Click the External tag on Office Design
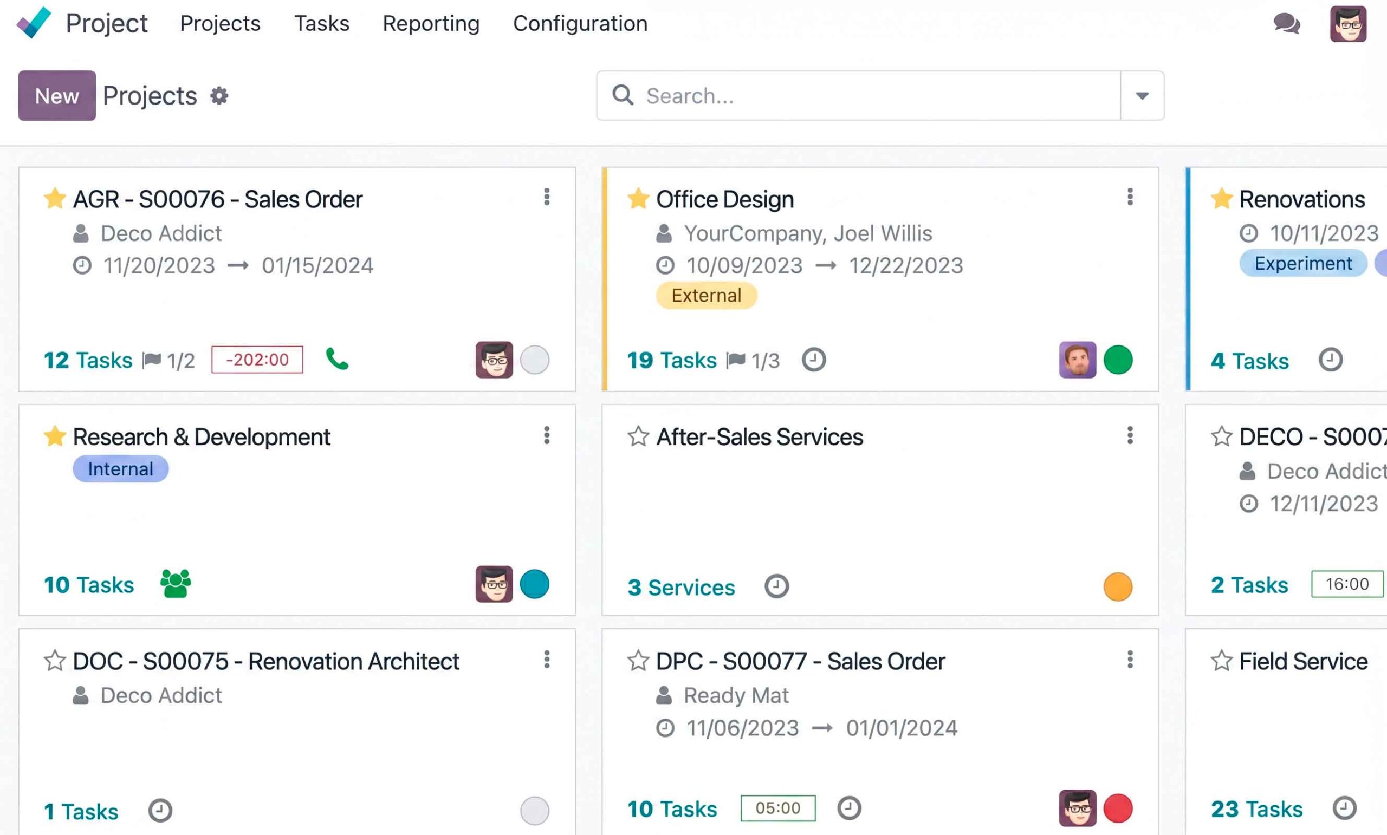Viewport: 1387px width, 835px height. (x=707, y=296)
